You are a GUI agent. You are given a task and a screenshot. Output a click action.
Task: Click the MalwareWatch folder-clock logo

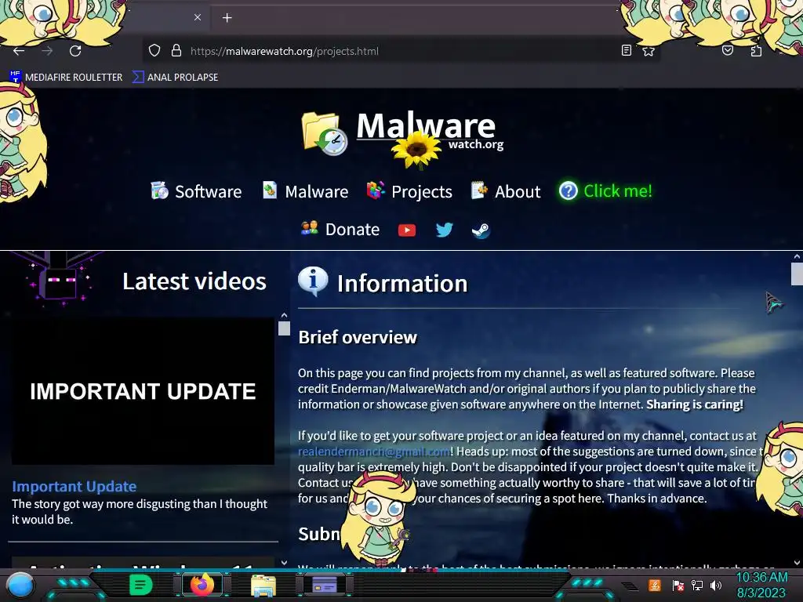tap(325, 132)
